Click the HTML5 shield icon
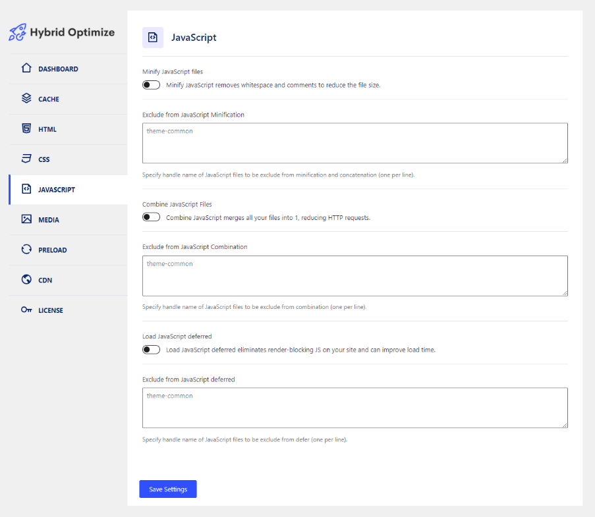This screenshot has width=595, height=517. (26, 129)
